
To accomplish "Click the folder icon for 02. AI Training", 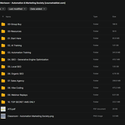I will [3, 46].
